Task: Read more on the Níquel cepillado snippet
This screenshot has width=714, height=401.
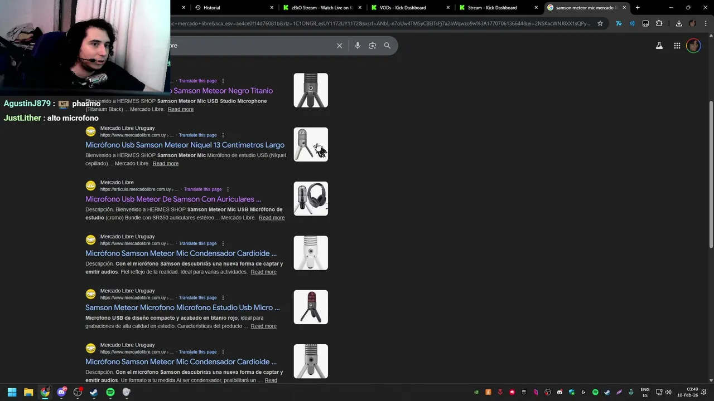Action: coord(166,164)
